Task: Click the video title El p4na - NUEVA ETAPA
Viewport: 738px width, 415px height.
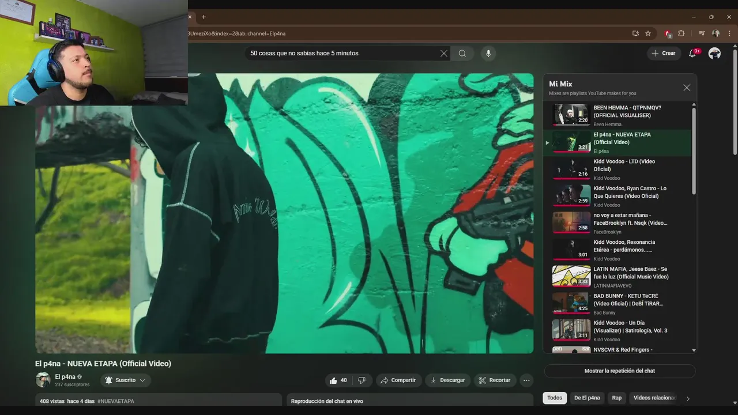Action: click(103, 364)
